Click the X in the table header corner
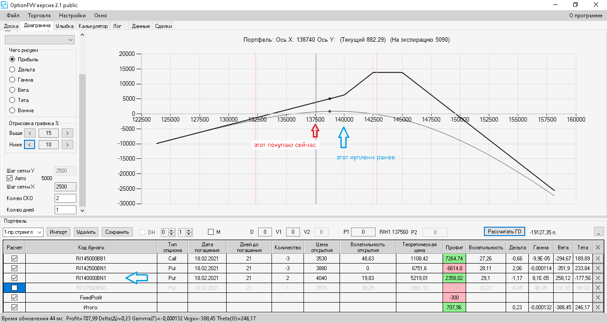Viewport: 607px width, 323px height. coord(598,247)
